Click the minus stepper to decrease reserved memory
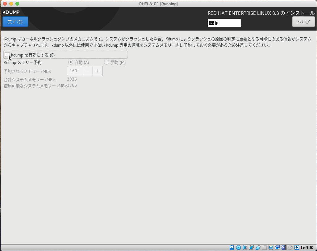Image resolution: width=317 pixels, height=251 pixels. [87, 71]
